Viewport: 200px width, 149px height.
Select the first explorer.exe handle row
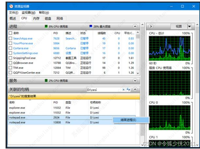[x=71, y=108]
